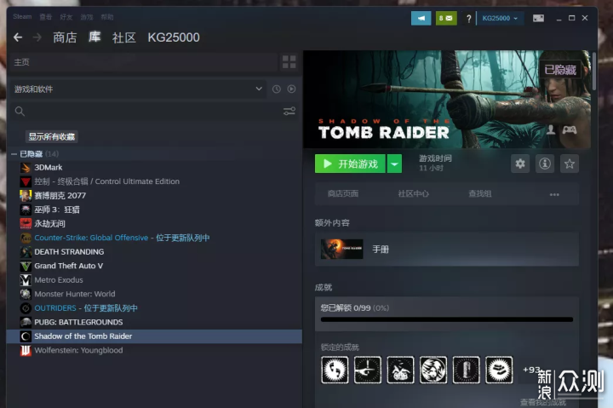Click the DEATH STRANDING icon
The height and width of the screenshot is (408, 613).
26,252
